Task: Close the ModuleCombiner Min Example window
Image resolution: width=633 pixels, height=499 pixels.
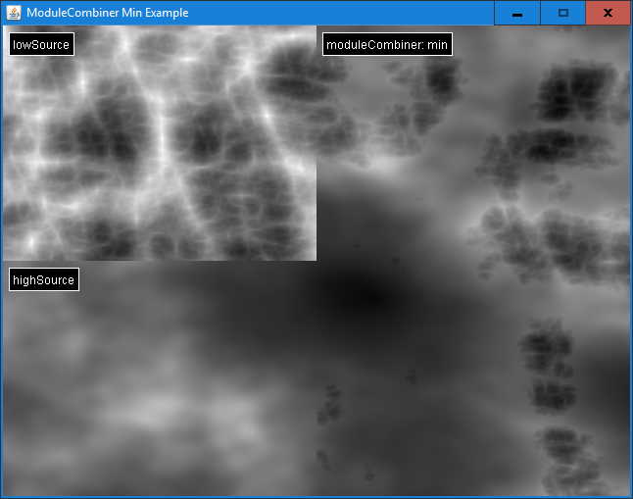Action: (x=608, y=13)
